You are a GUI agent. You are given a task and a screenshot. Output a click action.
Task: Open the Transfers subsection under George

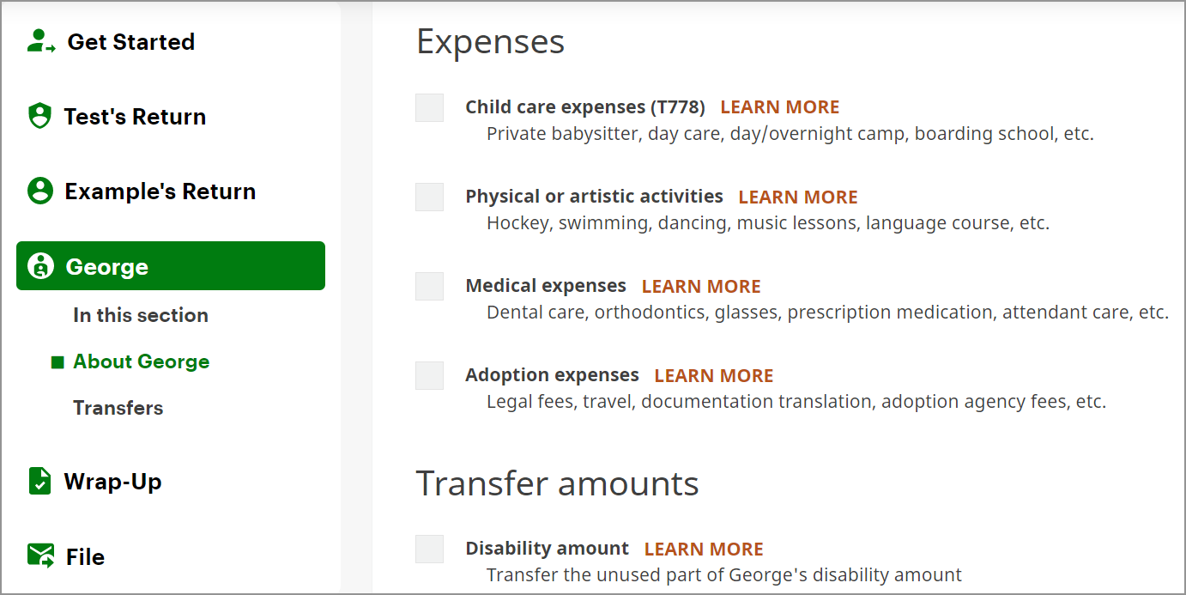[118, 408]
